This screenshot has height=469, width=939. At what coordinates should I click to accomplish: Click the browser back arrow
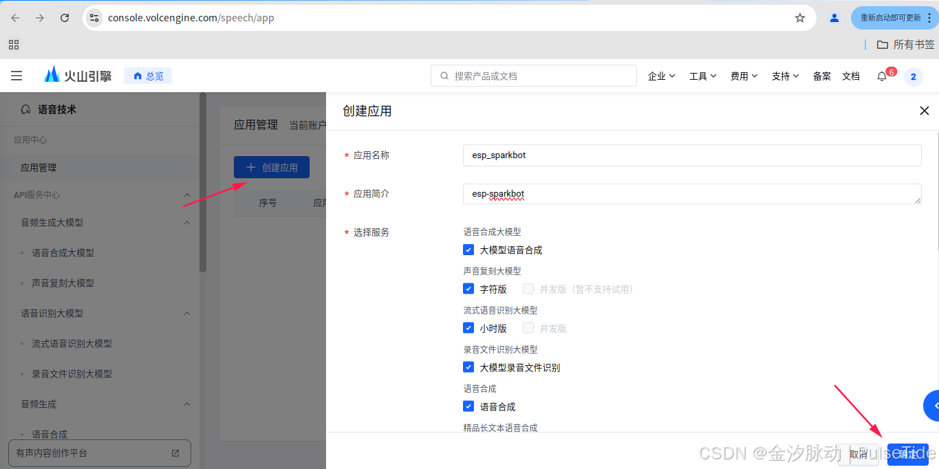(15, 18)
